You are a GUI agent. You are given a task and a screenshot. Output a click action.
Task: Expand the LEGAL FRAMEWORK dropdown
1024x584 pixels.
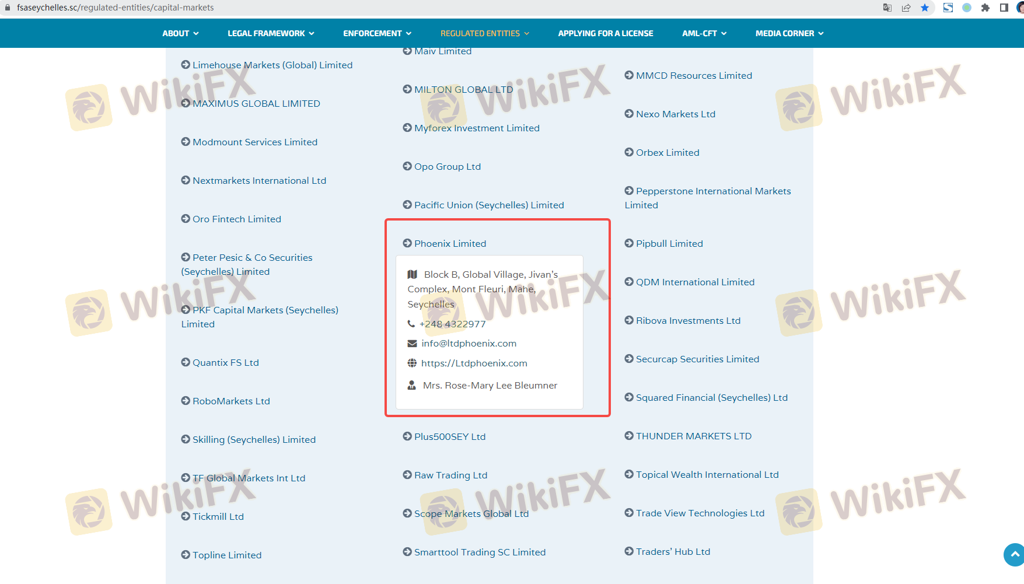(x=271, y=33)
